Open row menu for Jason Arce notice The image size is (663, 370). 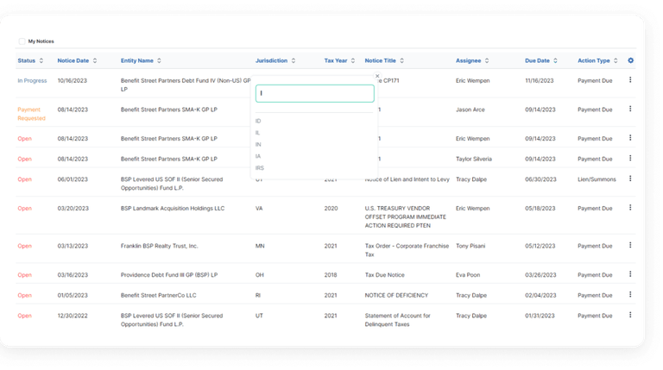click(x=630, y=109)
